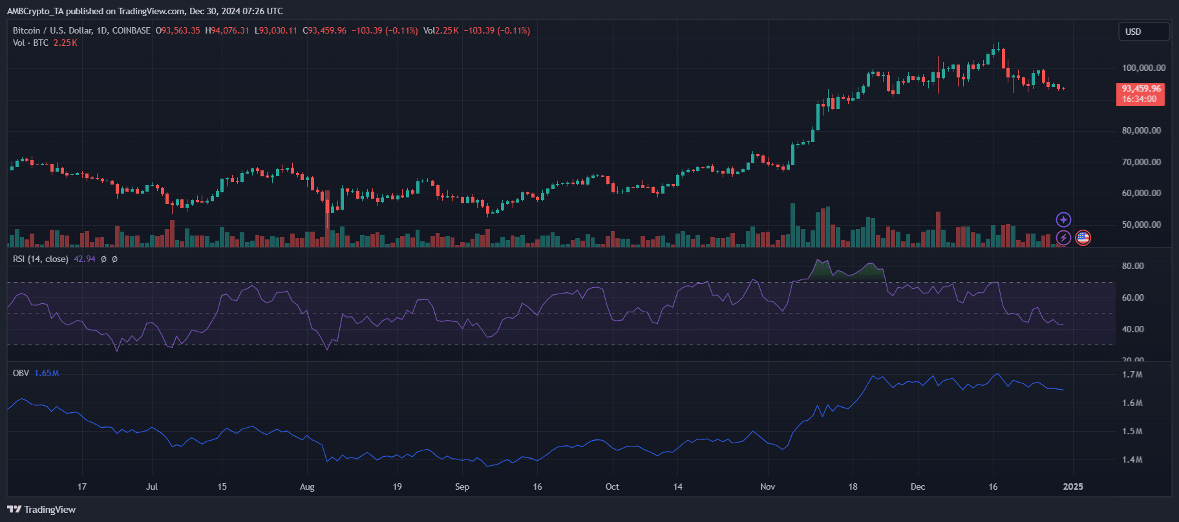The width and height of the screenshot is (1179, 522).
Task: Click the Nov label on time axis
Action: [x=767, y=487]
